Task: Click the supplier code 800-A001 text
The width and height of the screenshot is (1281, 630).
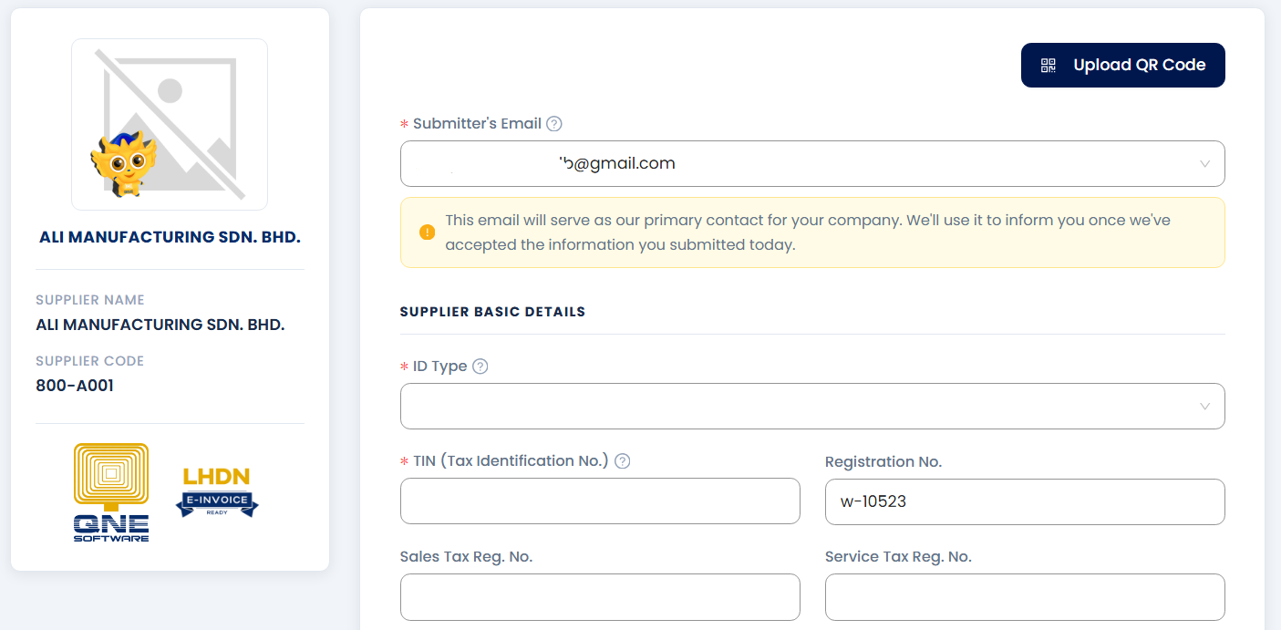Action: pyautogui.click(x=75, y=386)
